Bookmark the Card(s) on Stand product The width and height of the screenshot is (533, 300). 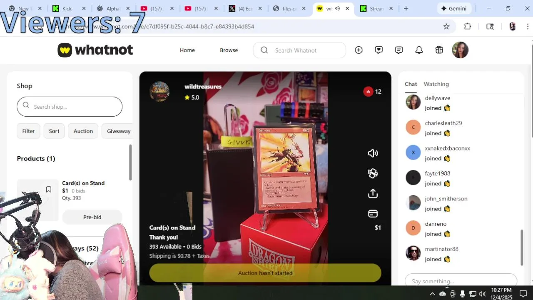click(x=49, y=190)
